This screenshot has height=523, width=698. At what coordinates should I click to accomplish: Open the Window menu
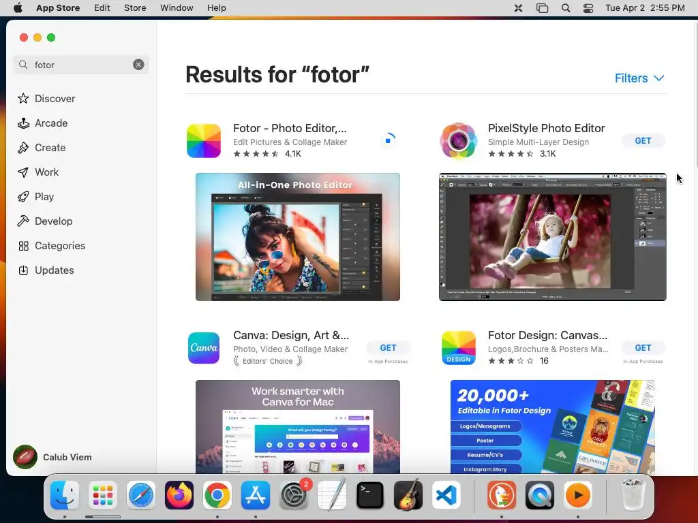pyautogui.click(x=177, y=8)
